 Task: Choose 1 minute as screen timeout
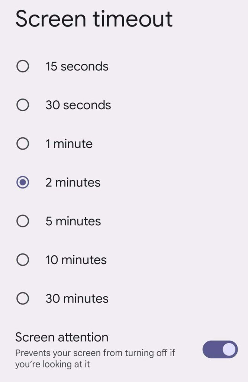tap(23, 144)
